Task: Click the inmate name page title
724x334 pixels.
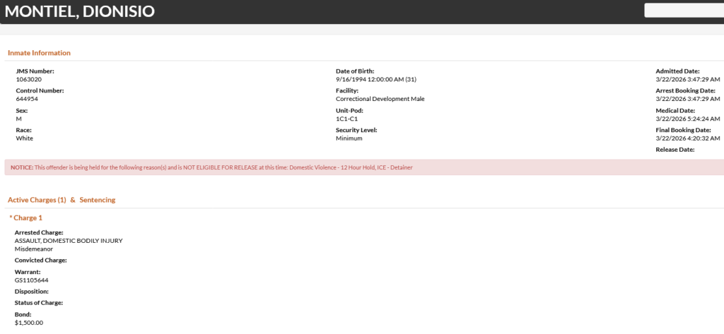Action: pyautogui.click(x=79, y=11)
